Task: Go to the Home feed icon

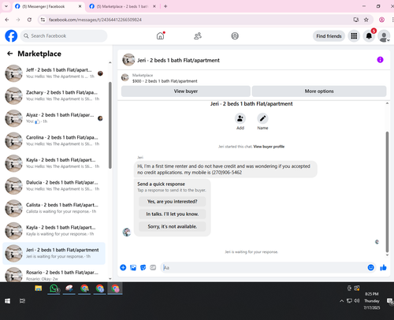Action: [160, 36]
